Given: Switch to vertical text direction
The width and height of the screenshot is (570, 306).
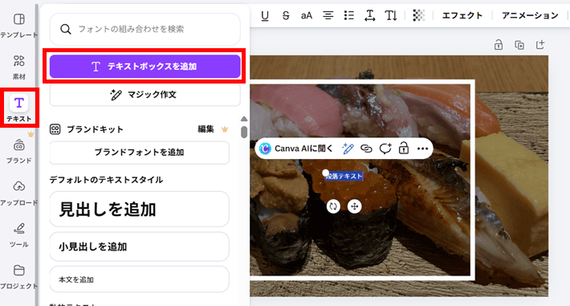Looking at the screenshot, I should click(391, 15).
